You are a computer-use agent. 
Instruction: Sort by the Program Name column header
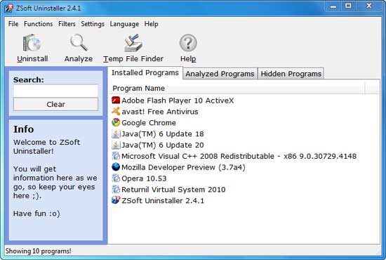click(237, 89)
